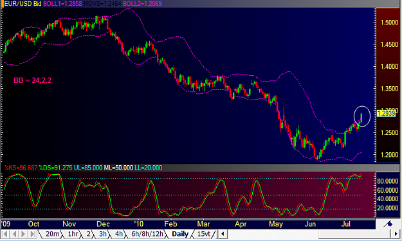Open the tab labeled 2
402x241 pixels.
tap(89, 234)
